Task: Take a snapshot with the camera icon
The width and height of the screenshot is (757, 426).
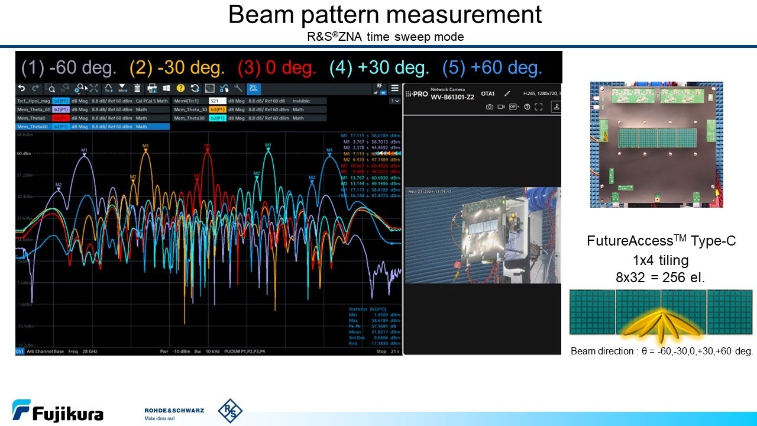Action: 490,107
